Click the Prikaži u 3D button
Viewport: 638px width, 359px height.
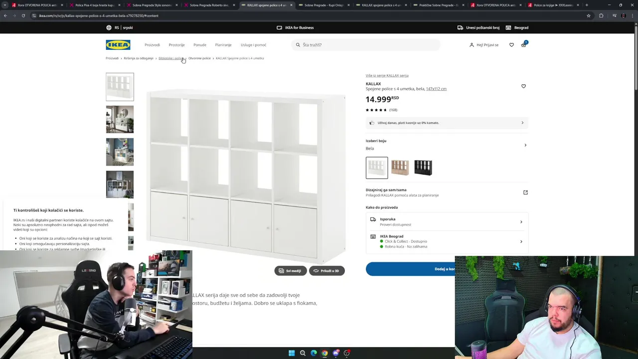tap(327, 271)
